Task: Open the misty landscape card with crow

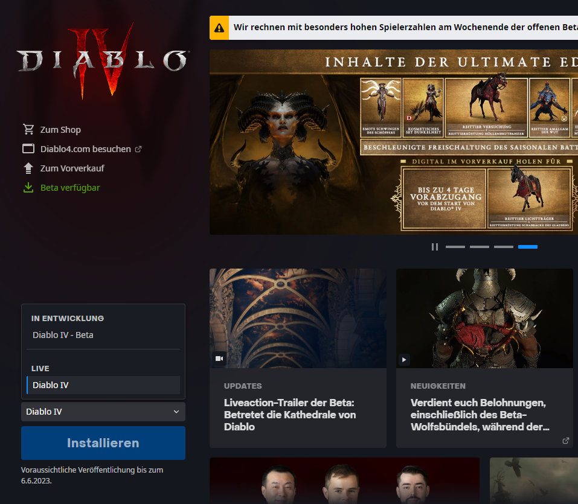Action: (x=534, y=481)
